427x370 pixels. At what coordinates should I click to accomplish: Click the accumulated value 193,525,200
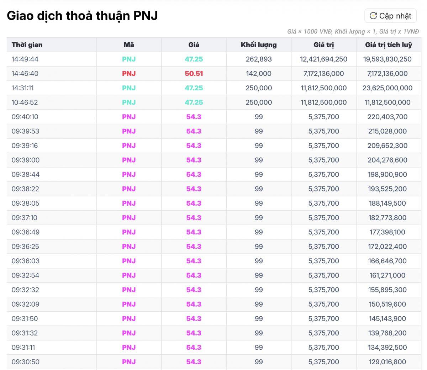(x=388, y=189)
